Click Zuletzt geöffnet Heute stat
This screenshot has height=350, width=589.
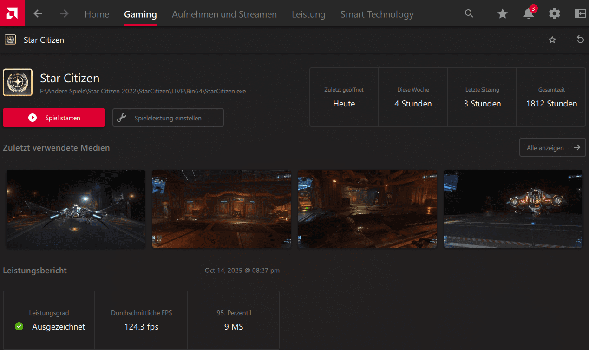click(344, 97)
